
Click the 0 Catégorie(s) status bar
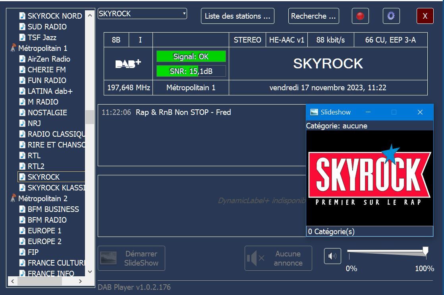pyautogui.click(x=369, y=231)
